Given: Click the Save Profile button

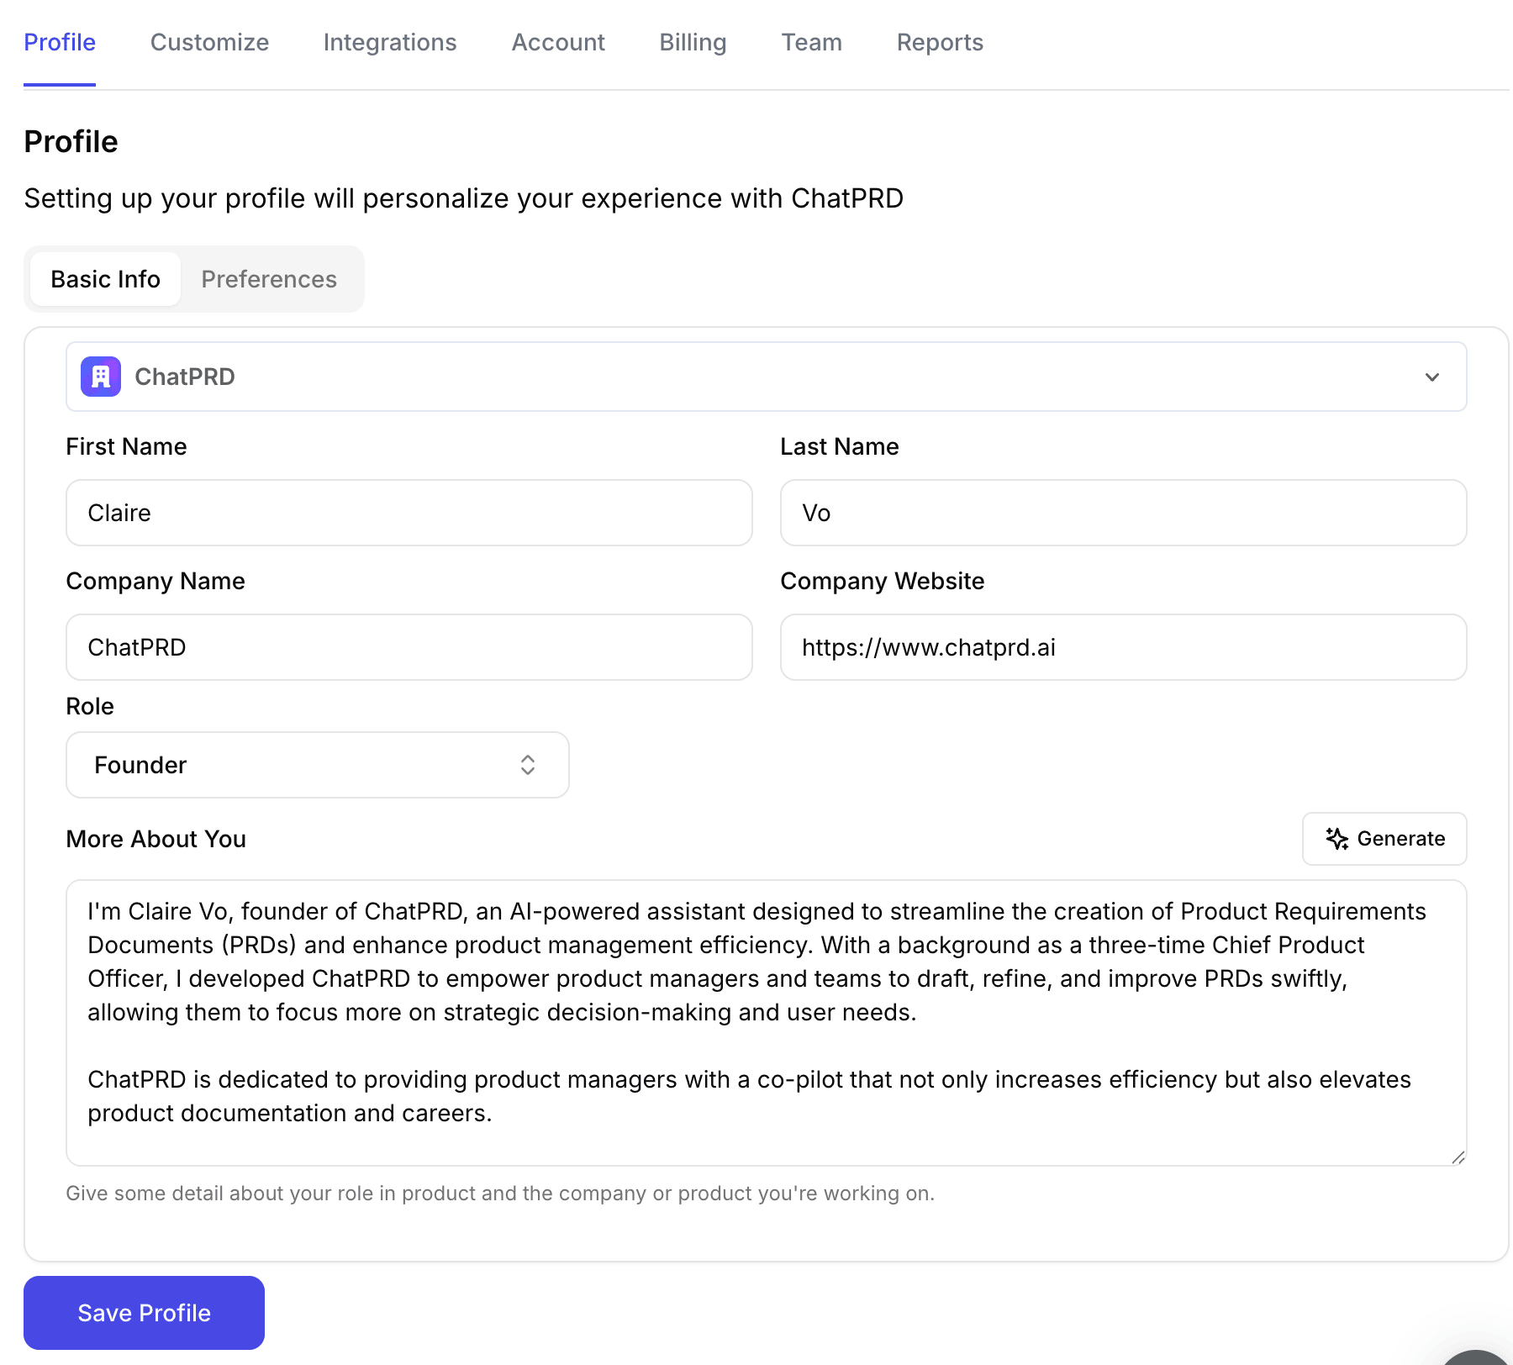Looking at the screenshot, I should pyautogui.click(x=144, y=1313).
